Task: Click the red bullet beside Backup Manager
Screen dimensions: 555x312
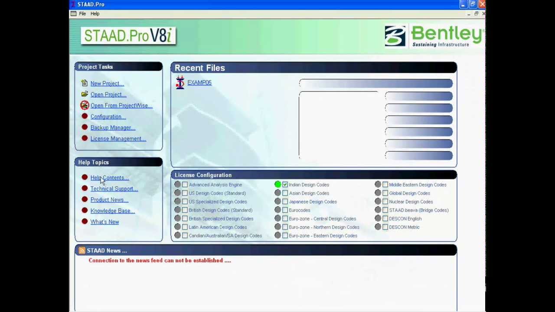Action: (x=85, y=127)
